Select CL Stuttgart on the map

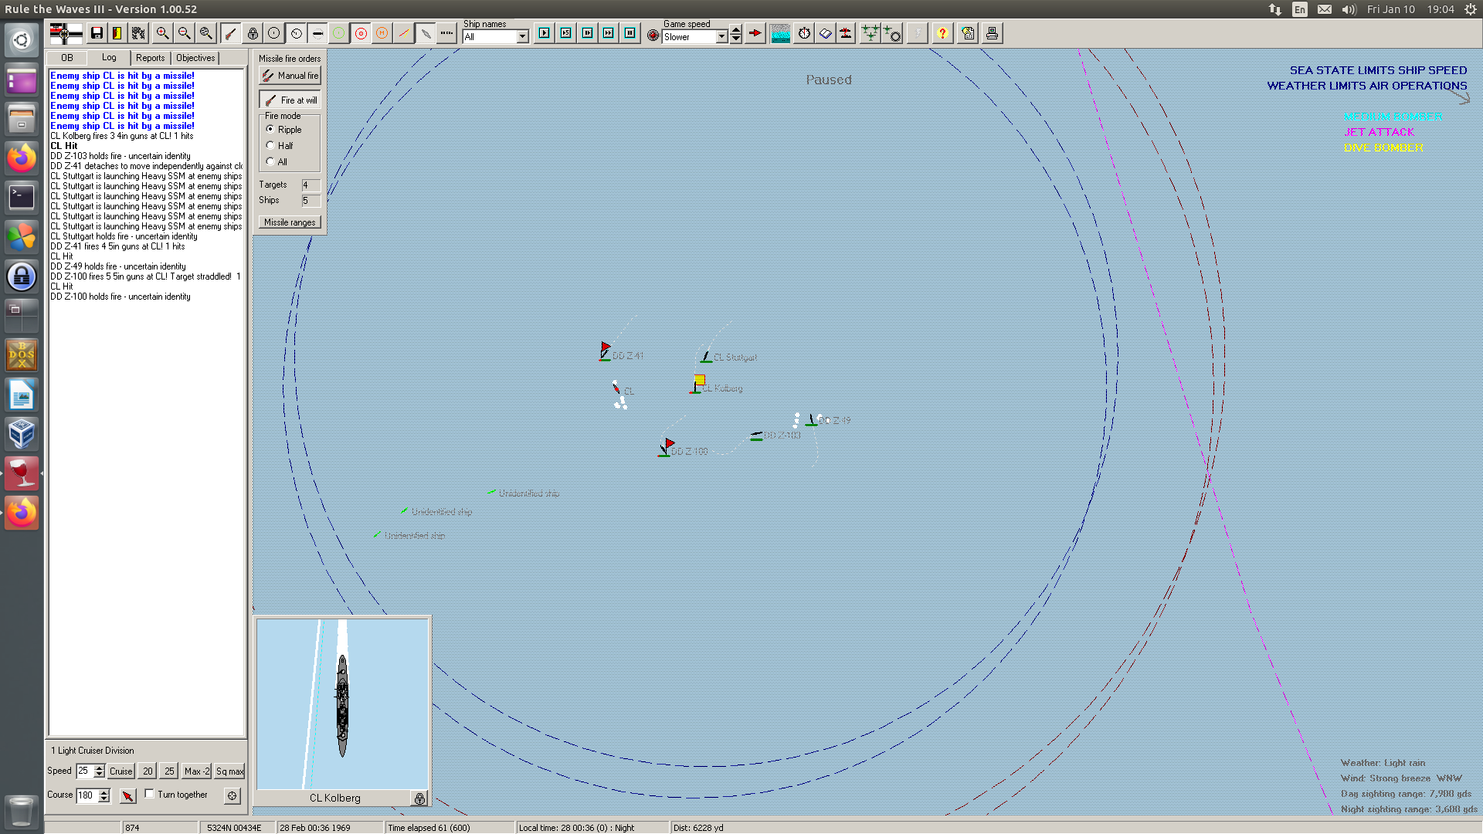[x=706, y=357]
